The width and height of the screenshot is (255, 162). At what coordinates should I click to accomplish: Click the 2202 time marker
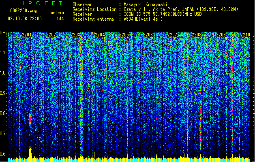point(51,35)
